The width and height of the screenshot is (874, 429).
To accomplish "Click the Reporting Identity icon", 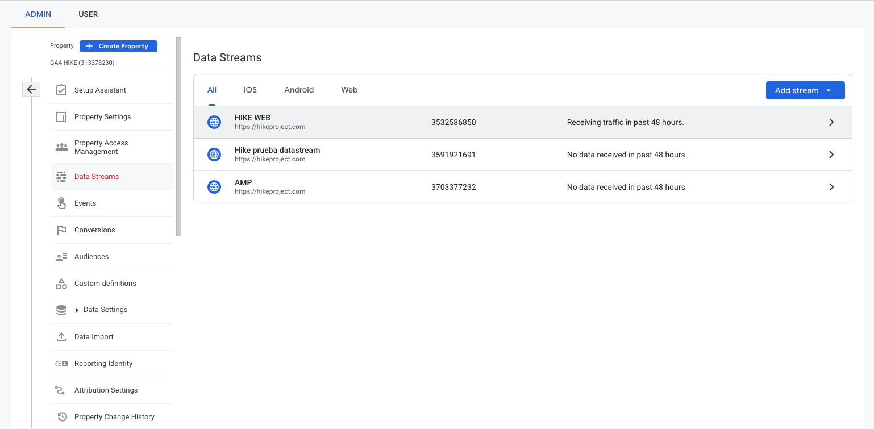I will click(x=61, y=364).
